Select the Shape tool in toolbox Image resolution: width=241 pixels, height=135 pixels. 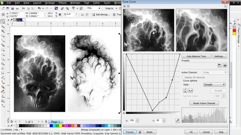coord(3,27)
